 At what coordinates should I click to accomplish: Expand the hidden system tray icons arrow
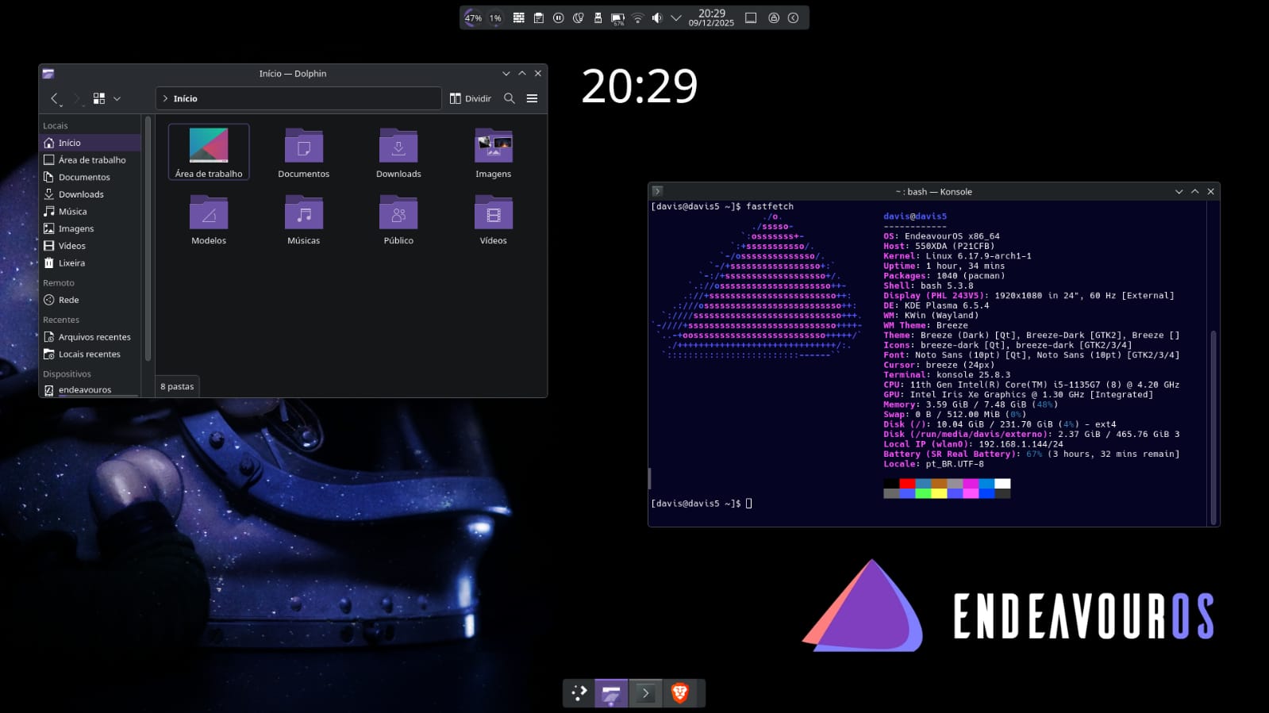(676, 17)
